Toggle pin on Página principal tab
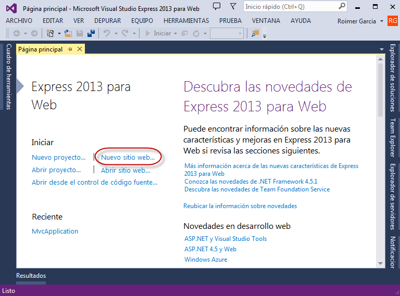Viewport: 400px width, 296px height. pos(70,49)
